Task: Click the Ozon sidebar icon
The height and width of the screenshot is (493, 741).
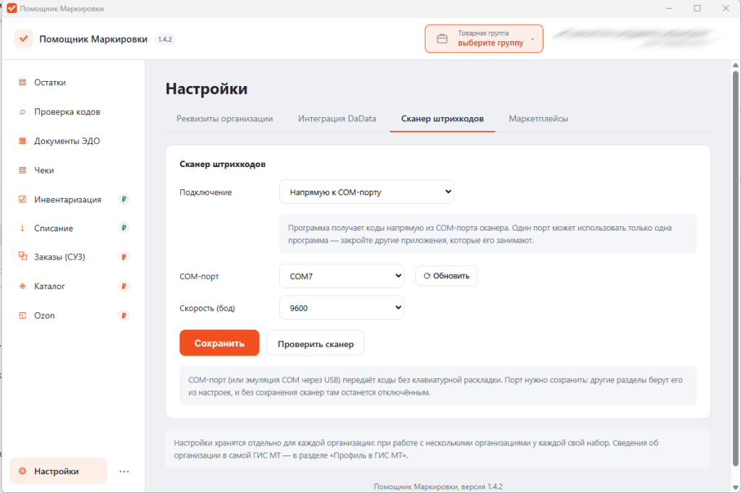Action: pyautogui.click(x=22, y=315)
